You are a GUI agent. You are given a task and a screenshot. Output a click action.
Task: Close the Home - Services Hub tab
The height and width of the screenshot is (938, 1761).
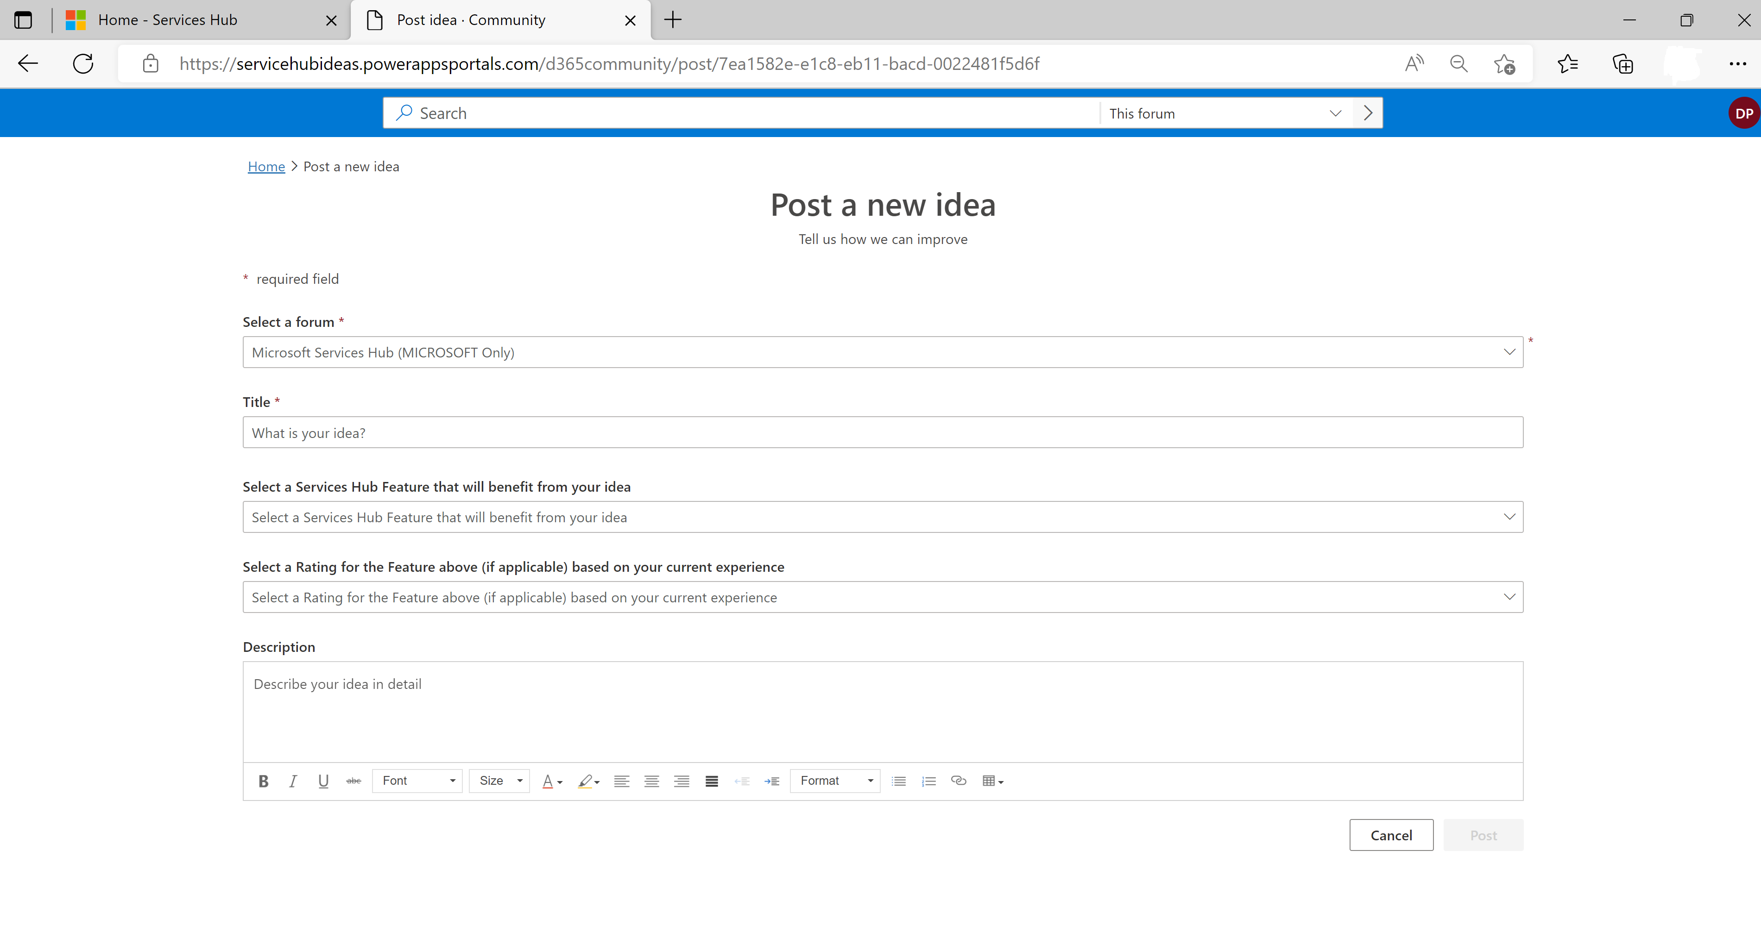point(332,20)
